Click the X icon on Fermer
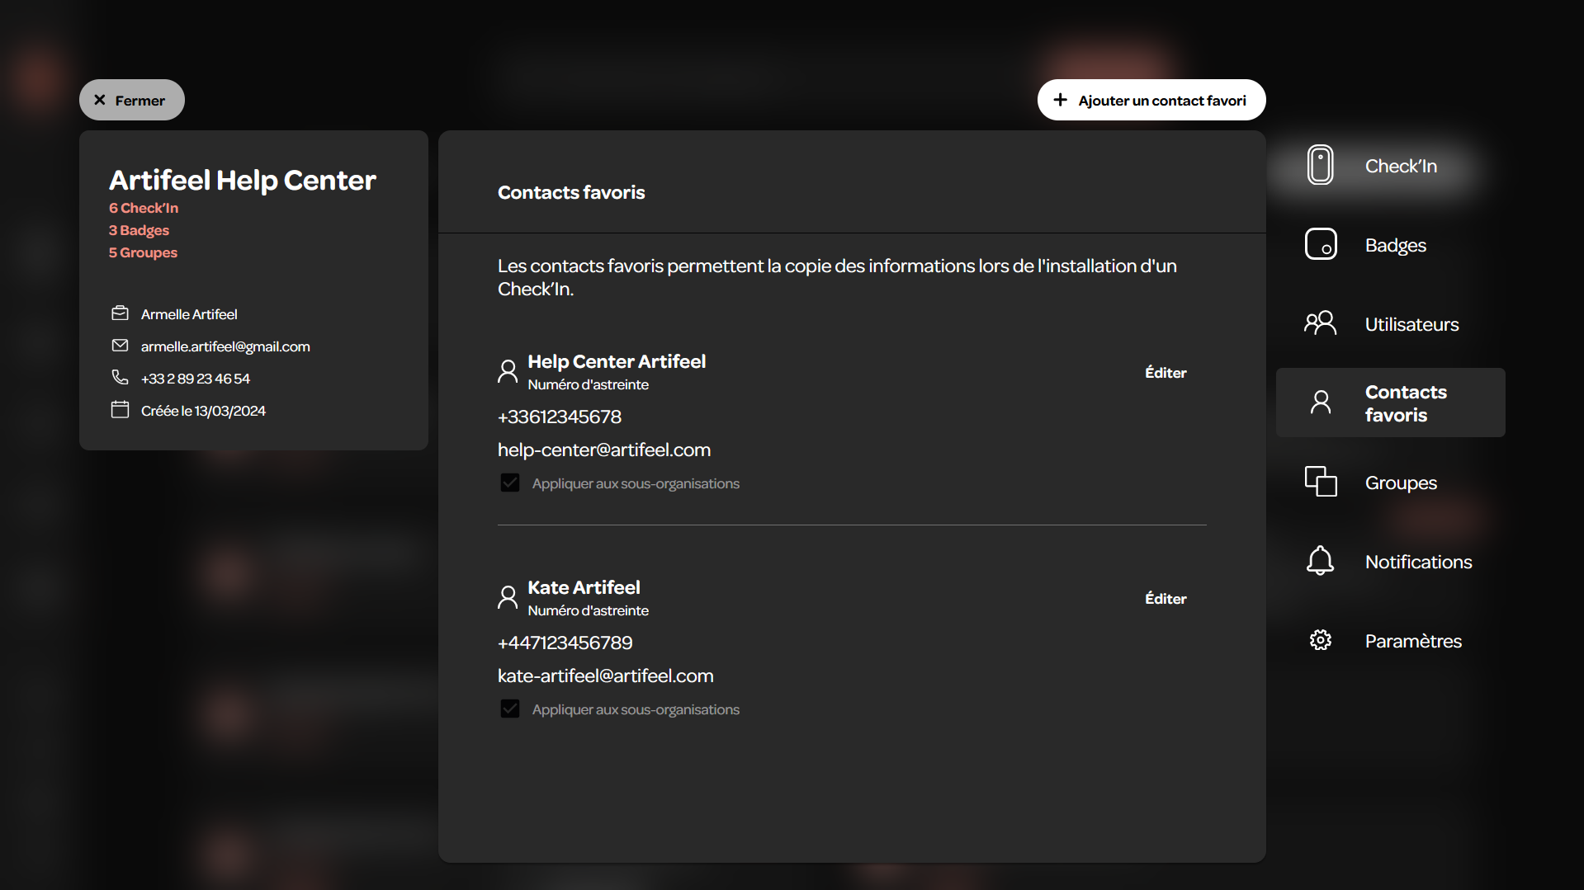The width and height of the screenshot is (1584, 890). tap(100, 100)
